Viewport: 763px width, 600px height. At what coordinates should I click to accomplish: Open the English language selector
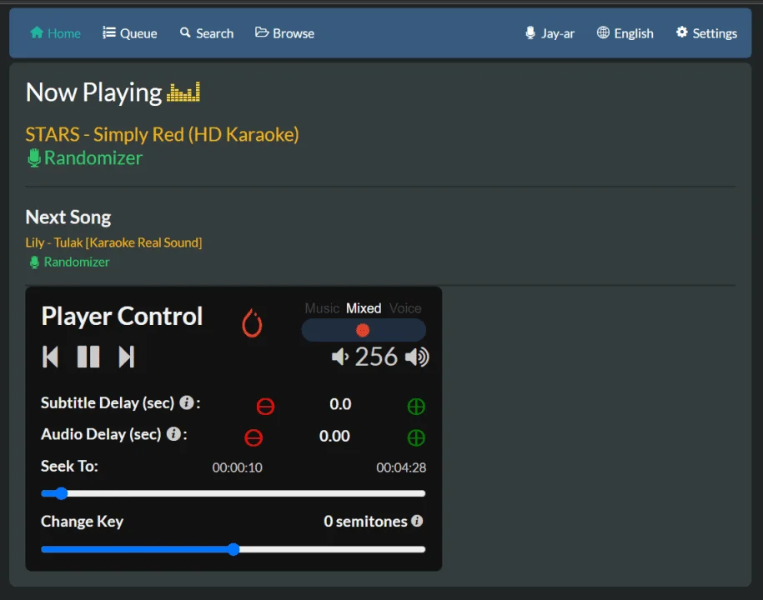625,33
